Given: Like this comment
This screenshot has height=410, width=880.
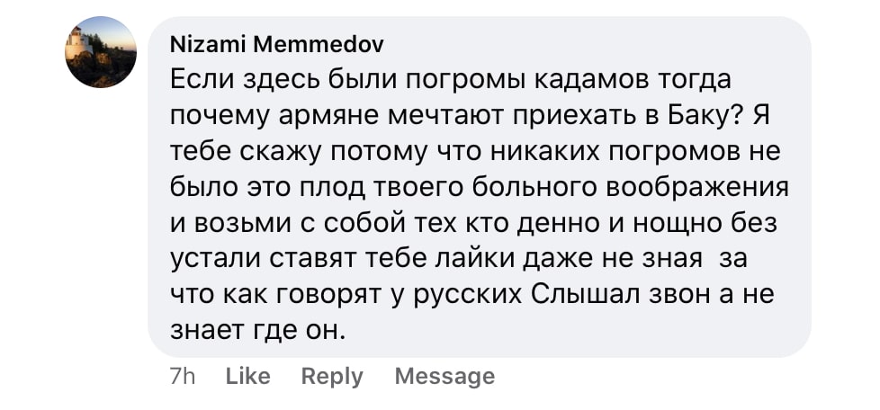Looking at the screenshot, I should point(247,376).
